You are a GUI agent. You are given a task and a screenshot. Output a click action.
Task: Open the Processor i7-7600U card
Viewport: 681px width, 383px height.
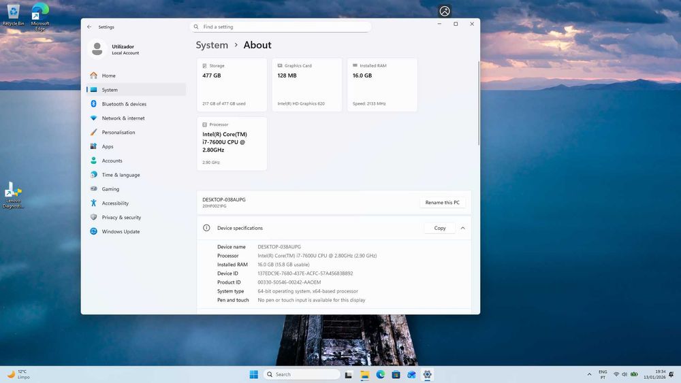(x=232, y=144)
